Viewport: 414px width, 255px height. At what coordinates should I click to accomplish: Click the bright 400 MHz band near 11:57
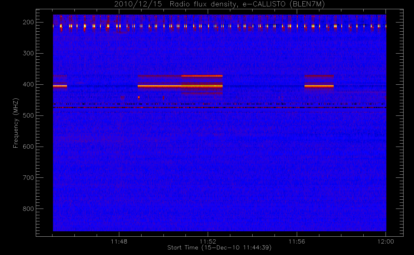click(319, 86)
